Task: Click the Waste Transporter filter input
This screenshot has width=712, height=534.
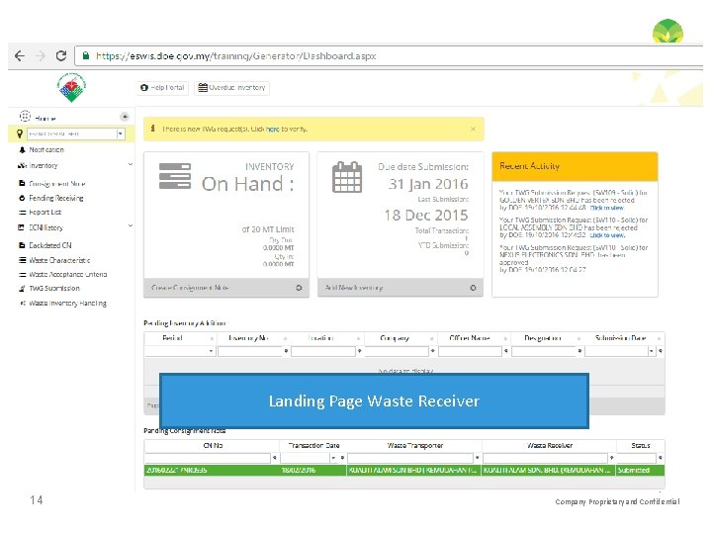Action: 410,458
